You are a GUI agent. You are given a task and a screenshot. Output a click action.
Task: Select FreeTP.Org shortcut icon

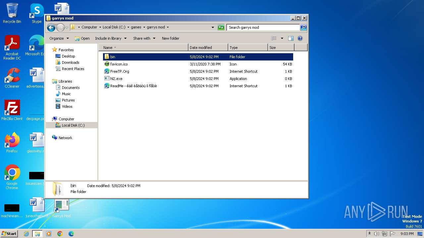click(107, 71)
